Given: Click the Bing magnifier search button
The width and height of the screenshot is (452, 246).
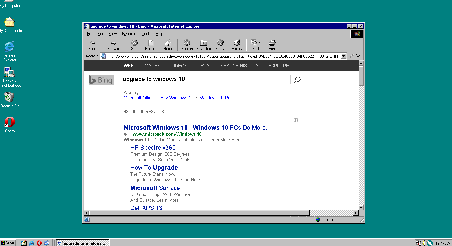Looking at the screenshot, I should (297, 80).
